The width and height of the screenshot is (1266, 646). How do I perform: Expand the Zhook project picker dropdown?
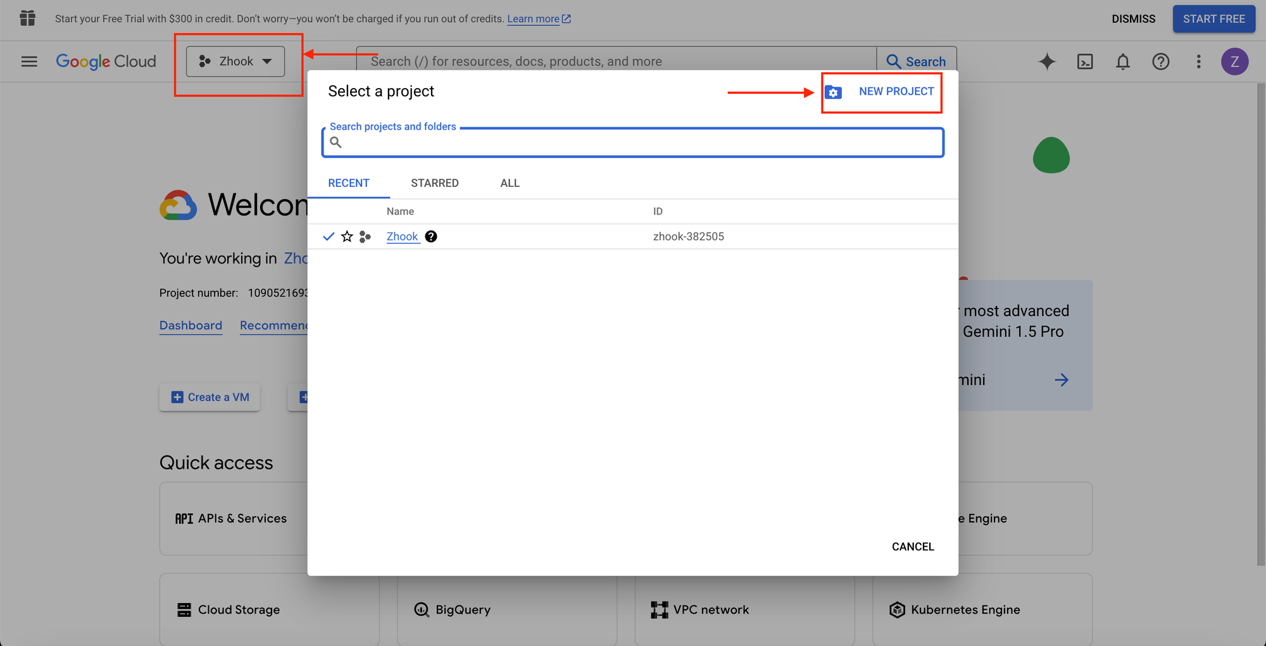pyautogui.click(x=235, y=61)
